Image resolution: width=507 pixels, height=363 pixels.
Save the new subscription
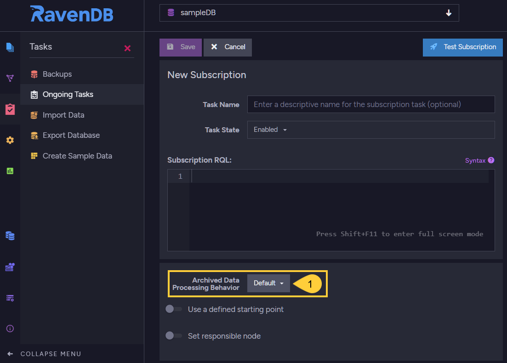[181, 47]
